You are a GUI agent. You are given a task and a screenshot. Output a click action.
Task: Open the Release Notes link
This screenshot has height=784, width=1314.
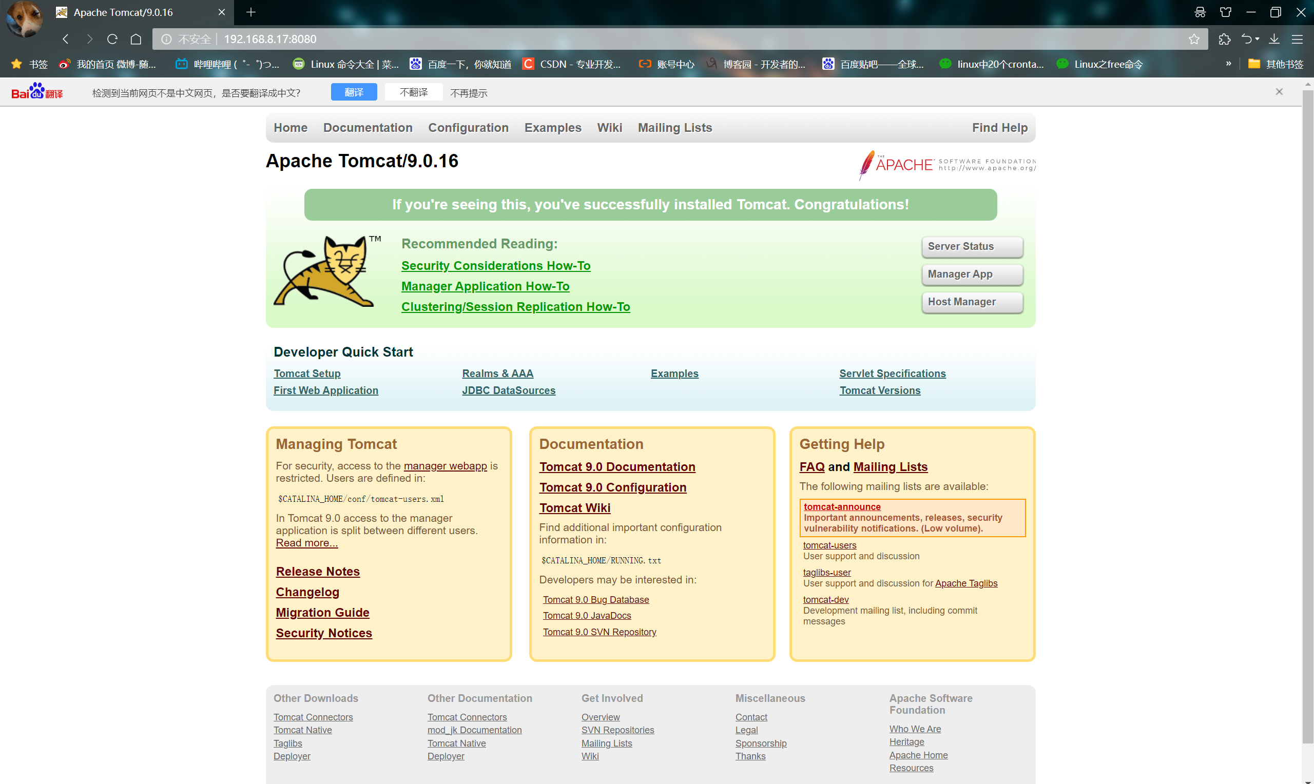click(318, 572)
